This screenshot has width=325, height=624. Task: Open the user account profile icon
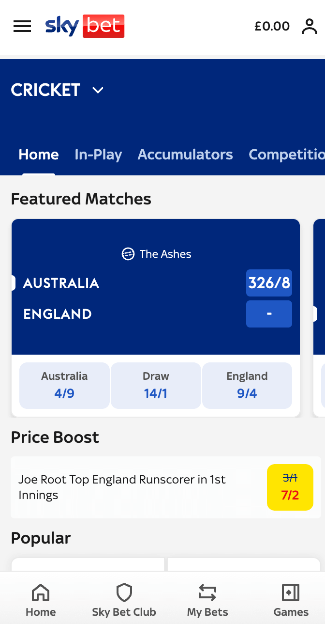(309, 26)
